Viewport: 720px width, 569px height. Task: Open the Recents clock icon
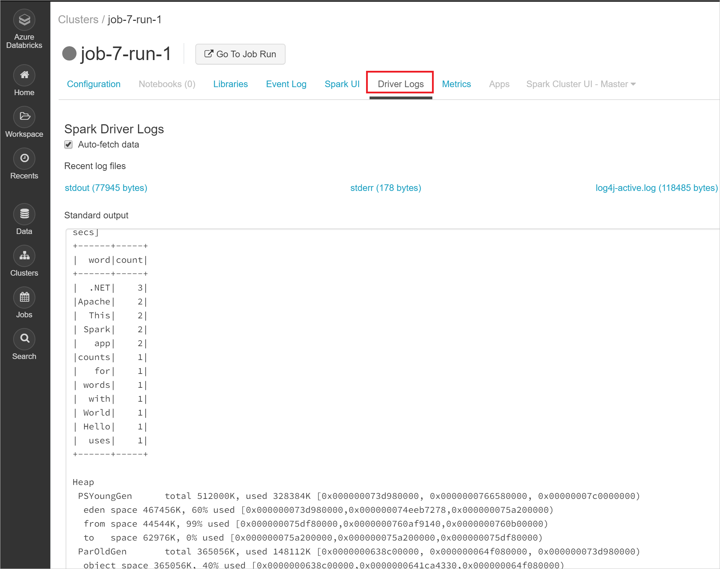24,159
